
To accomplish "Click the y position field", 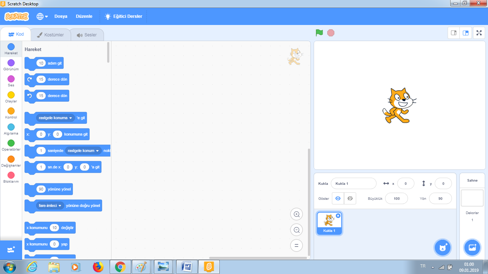I will [443, 183].
